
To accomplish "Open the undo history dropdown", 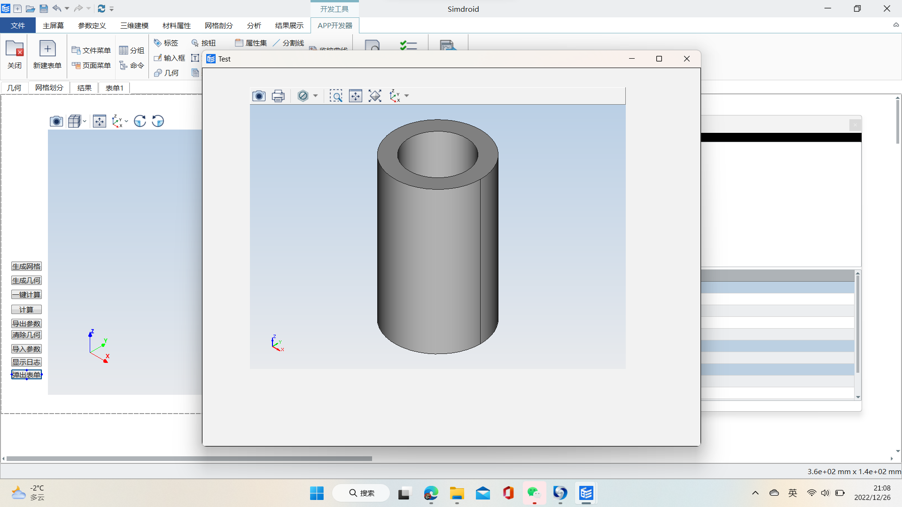I will [67, 8].
